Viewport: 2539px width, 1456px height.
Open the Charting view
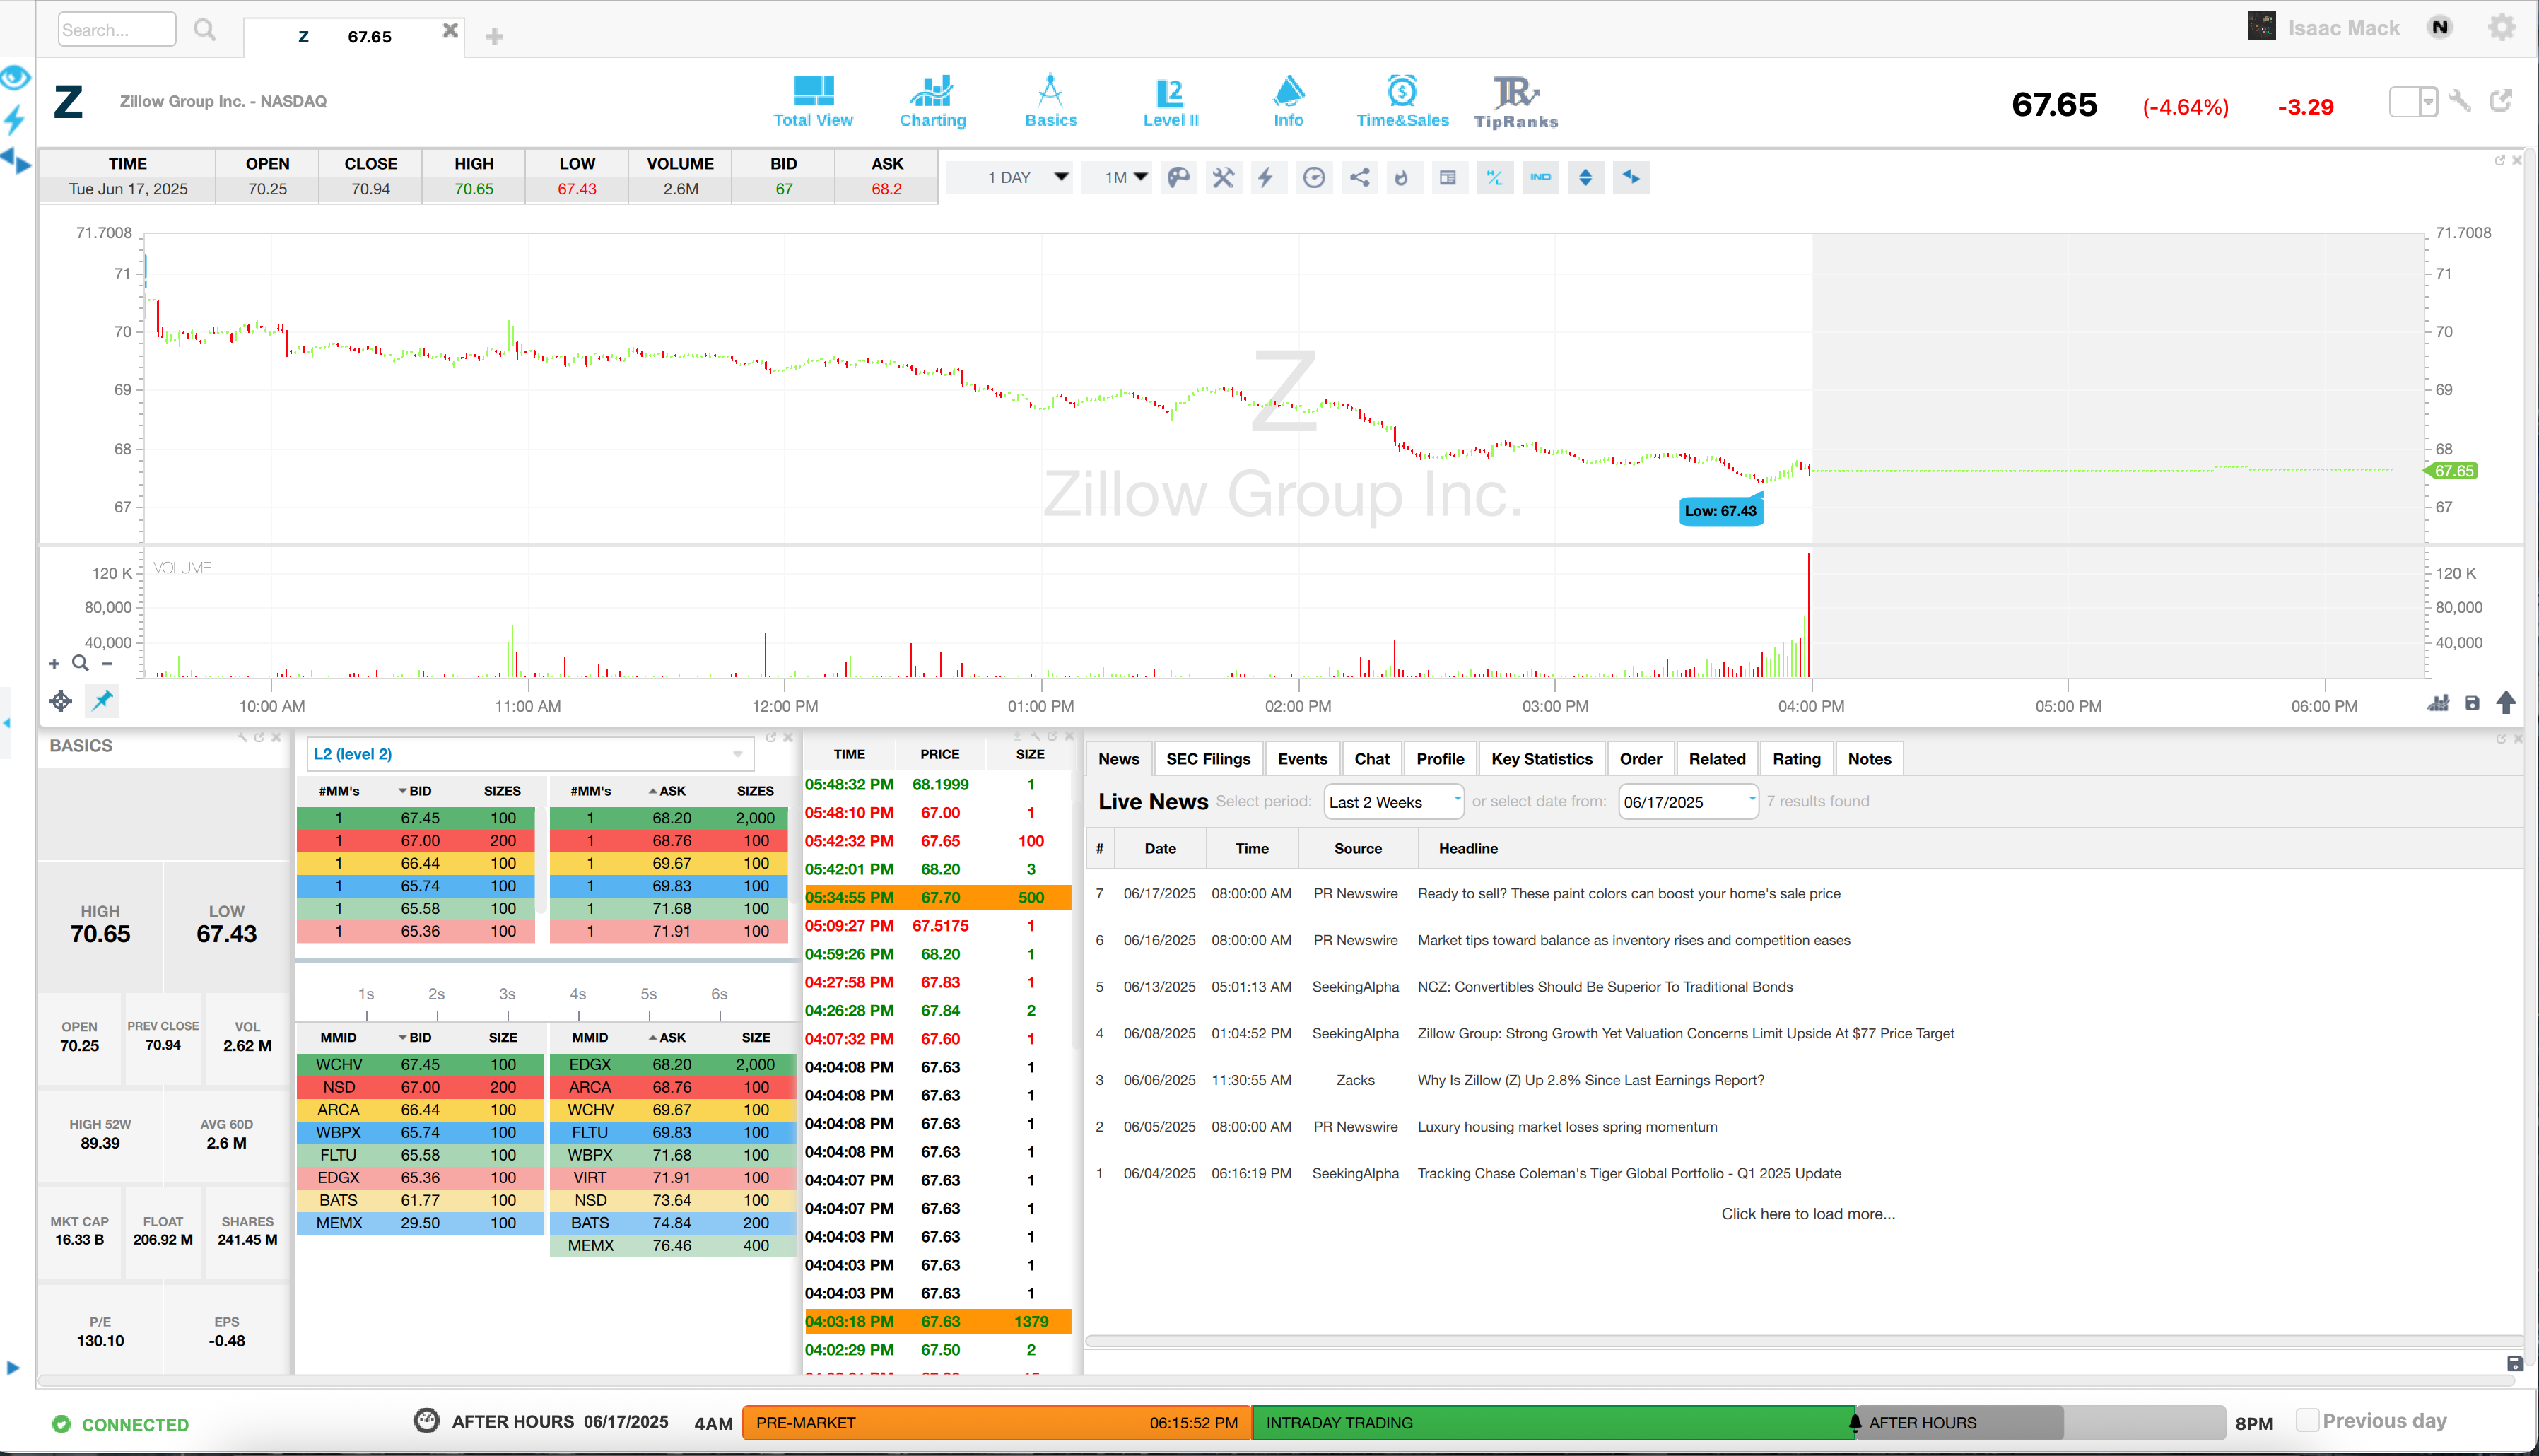(932, 102)
